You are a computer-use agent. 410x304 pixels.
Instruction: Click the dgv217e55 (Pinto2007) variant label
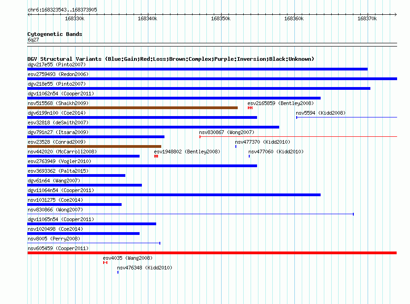tap(57, 64)
